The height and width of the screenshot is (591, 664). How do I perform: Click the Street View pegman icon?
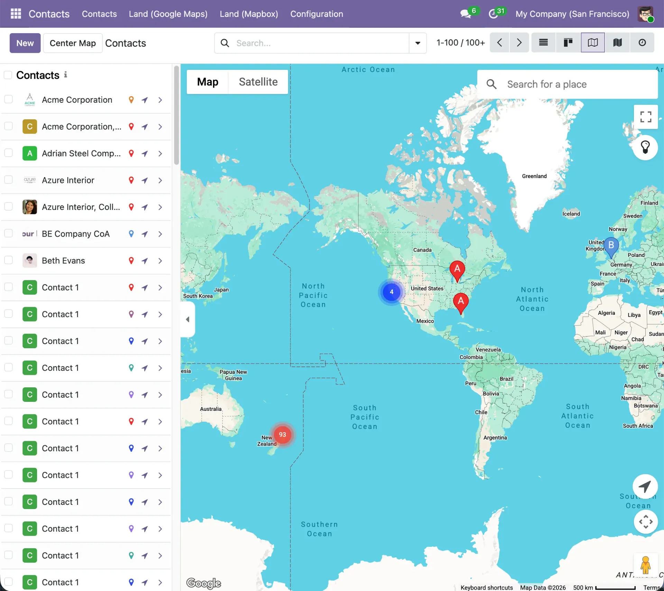point(645,565)
